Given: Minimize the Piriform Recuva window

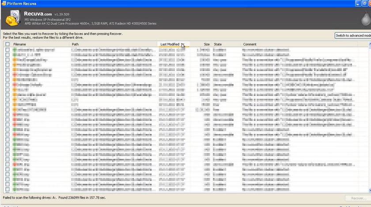Looking at the screenshot, I should pos(358,4).
